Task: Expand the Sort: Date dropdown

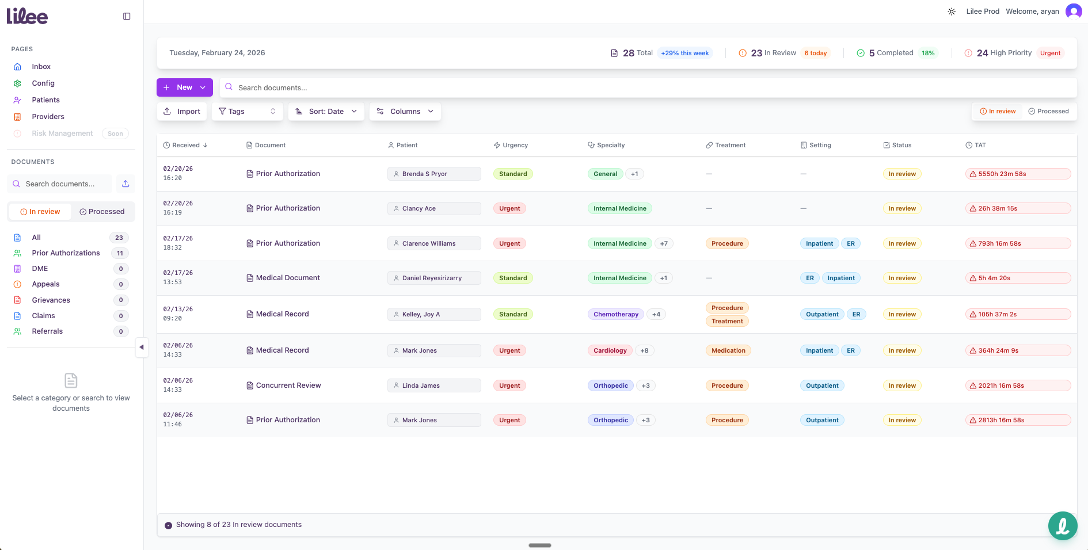Action: 326,112
